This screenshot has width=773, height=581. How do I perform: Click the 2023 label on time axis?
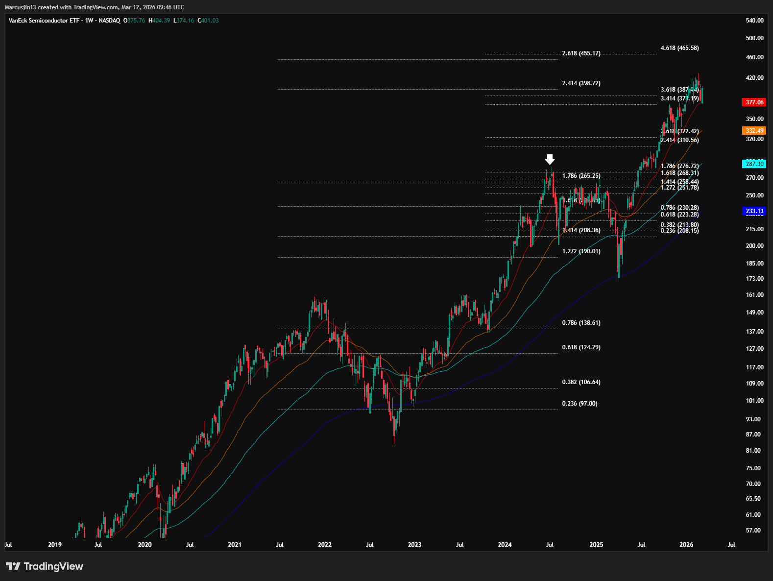pos(414,545)
